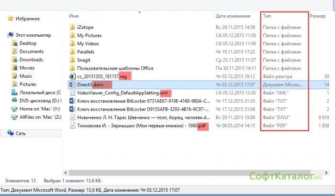Screen dimensions: 335x196
Task: Collapse the Этот компьютер tree node
Action: click(x=4, y=35)
